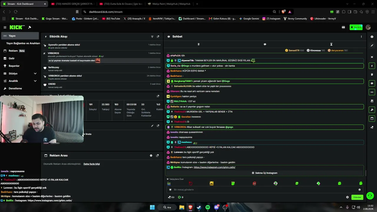Click the deryaceren leaderboard entry
This screenshot has width=377, height=212.
pyautogui.click(x=338, y=50)
